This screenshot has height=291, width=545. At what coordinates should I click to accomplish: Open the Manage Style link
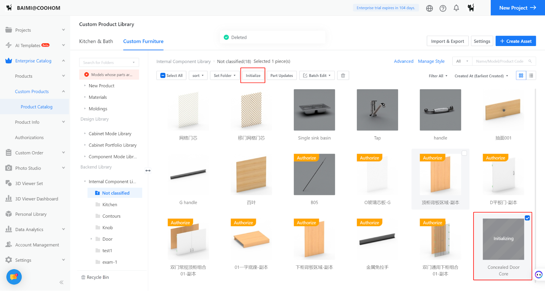point(431,61)
